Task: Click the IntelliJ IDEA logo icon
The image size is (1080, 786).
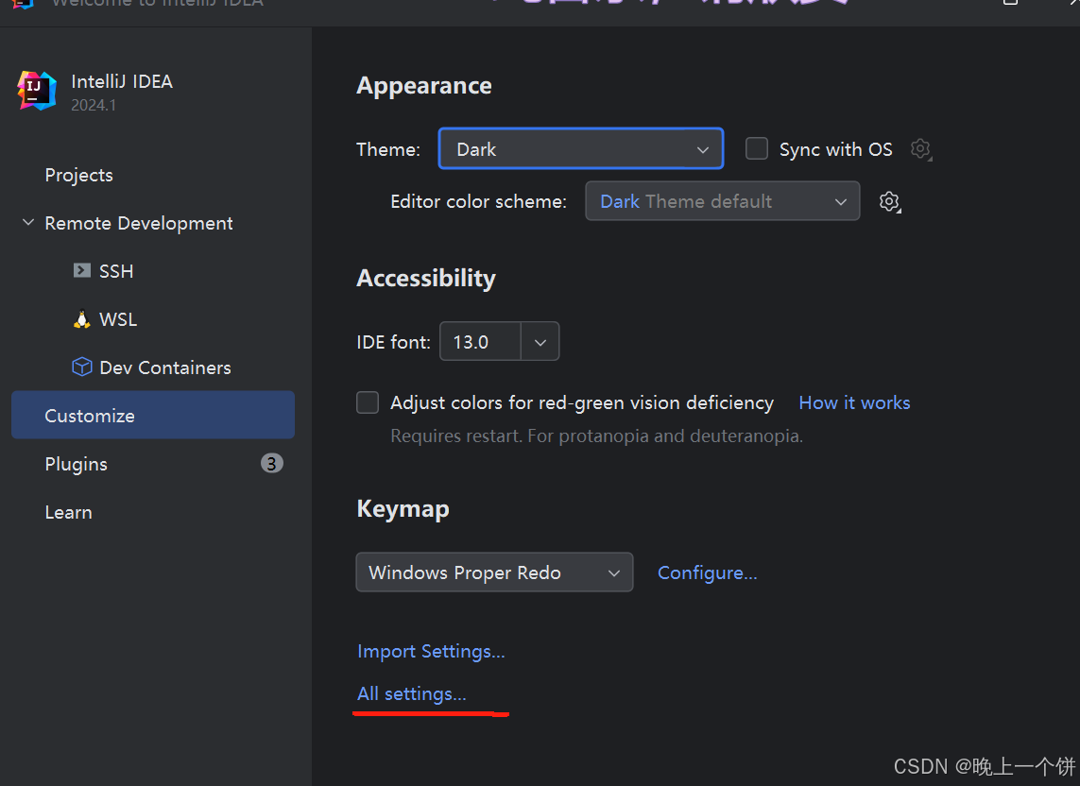Action: pyautogui.click(x=37, y=91)
